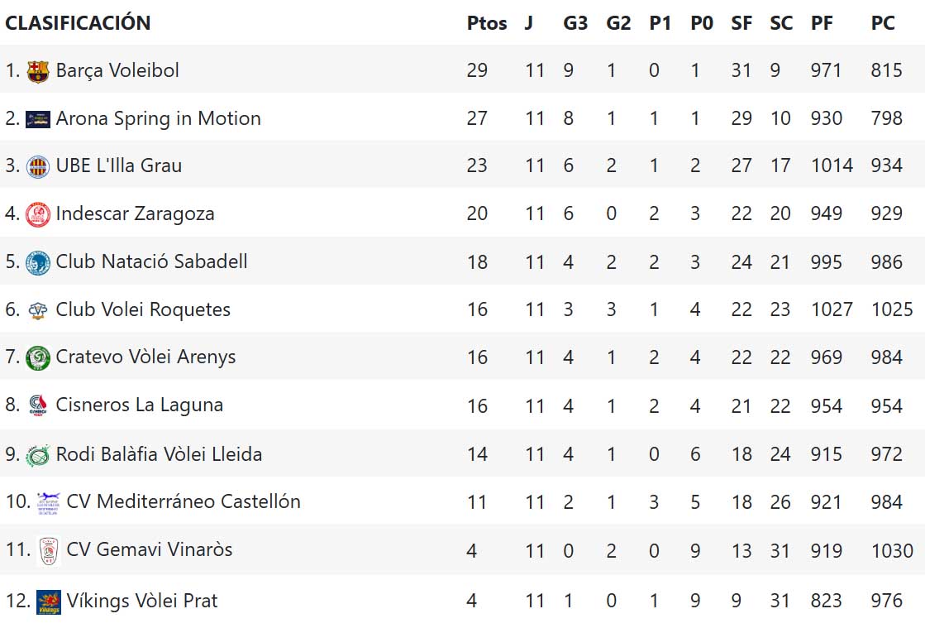The height and width of the screenshot is (628, 925).
Task: Click the UBE L'Illa Grau crest
Action: [38, 166]
